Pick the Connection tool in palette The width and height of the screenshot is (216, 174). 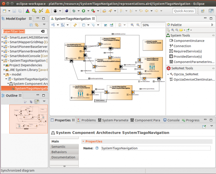pos(182,46)
